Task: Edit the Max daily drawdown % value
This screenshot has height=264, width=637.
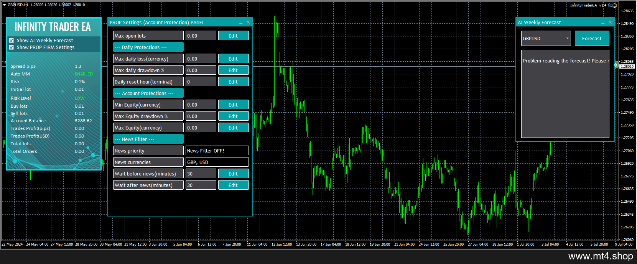Action: (233, 70)
